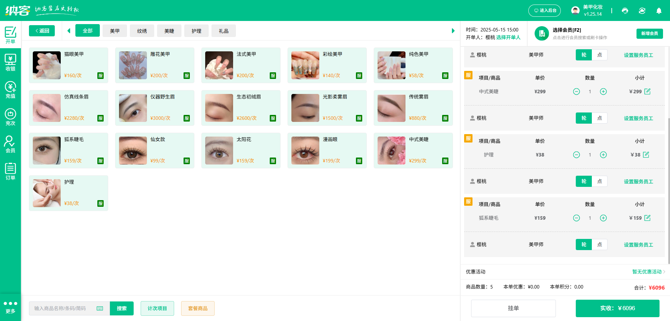Decrease quantity of 狐系睫毛

click(576, 218)
